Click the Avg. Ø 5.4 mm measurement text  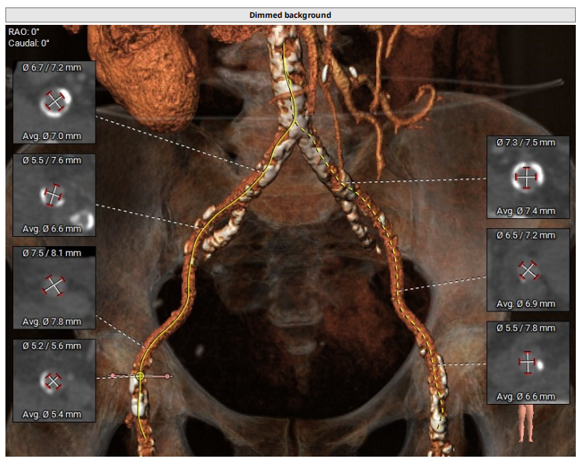(x=52, y=414)
